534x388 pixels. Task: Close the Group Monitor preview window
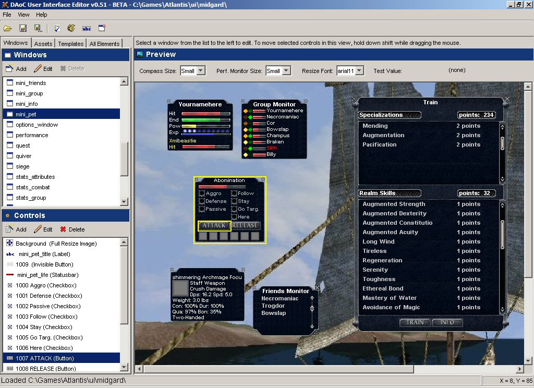(306, 101)
